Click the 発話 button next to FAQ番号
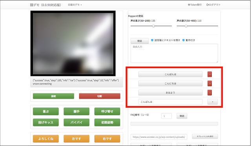The image size is (251, 146). click(x=182, y=116)
